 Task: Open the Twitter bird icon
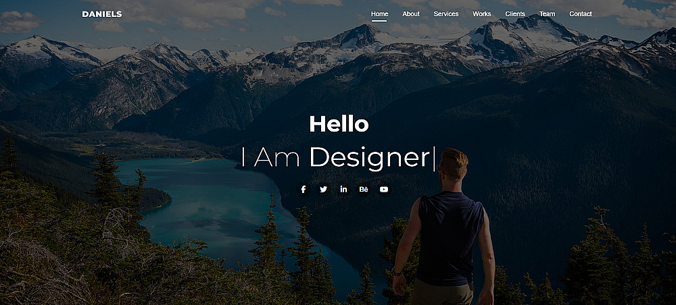click(323, 190)
